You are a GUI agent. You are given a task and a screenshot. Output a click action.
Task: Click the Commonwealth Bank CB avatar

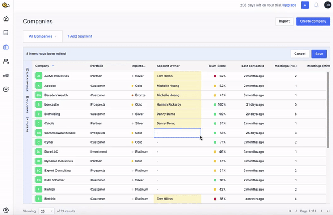click(38, 133)
